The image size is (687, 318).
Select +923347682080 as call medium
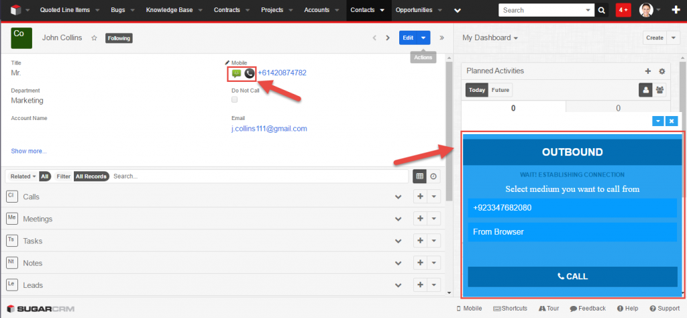coord(572,208)
